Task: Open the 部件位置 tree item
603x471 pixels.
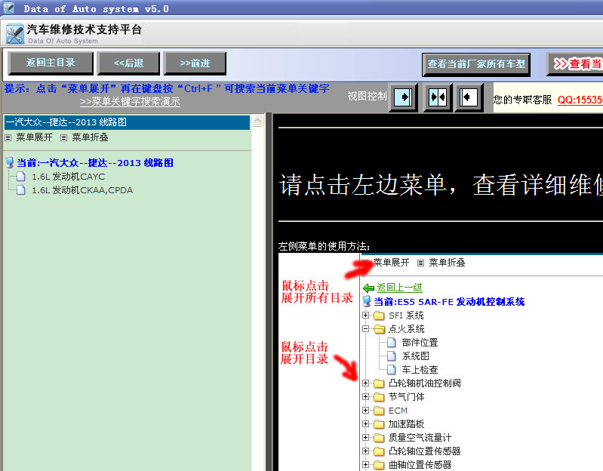Action: (420, 343)
